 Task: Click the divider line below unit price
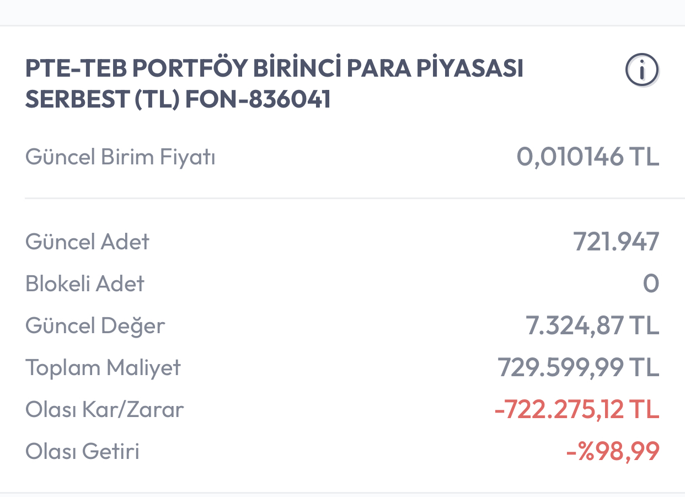pos(355,198)
